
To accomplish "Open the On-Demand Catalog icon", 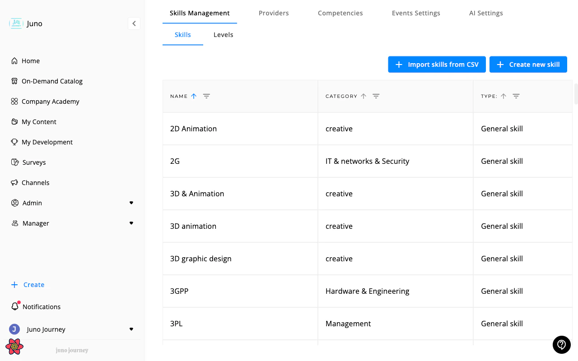I will click(x=15, y=81).
